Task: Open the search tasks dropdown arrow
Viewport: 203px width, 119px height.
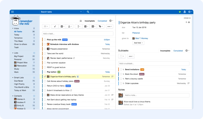Action: [x=81, y=12]
